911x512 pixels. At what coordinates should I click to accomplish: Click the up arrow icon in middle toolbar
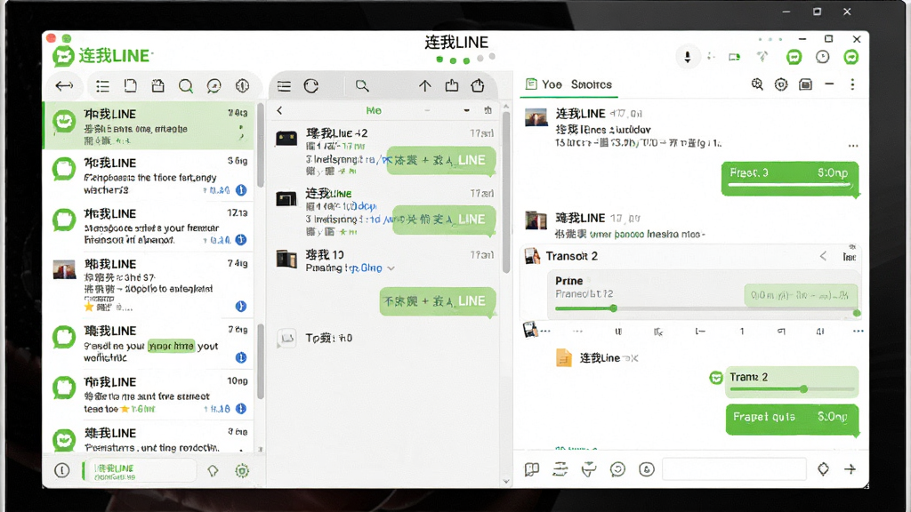(424, 86)
